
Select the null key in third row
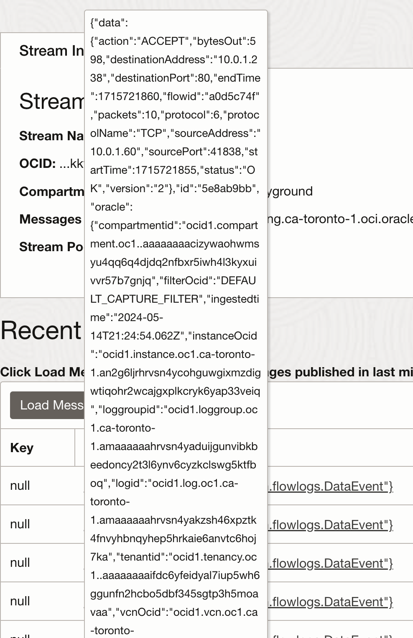pyautogui.click(x=20, y=563)
